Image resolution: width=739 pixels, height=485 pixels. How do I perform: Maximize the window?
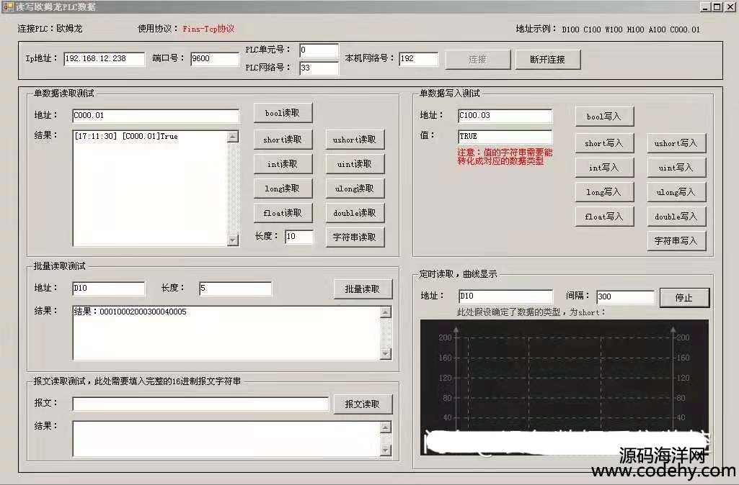pyautogui.click(x=717, y=7)
